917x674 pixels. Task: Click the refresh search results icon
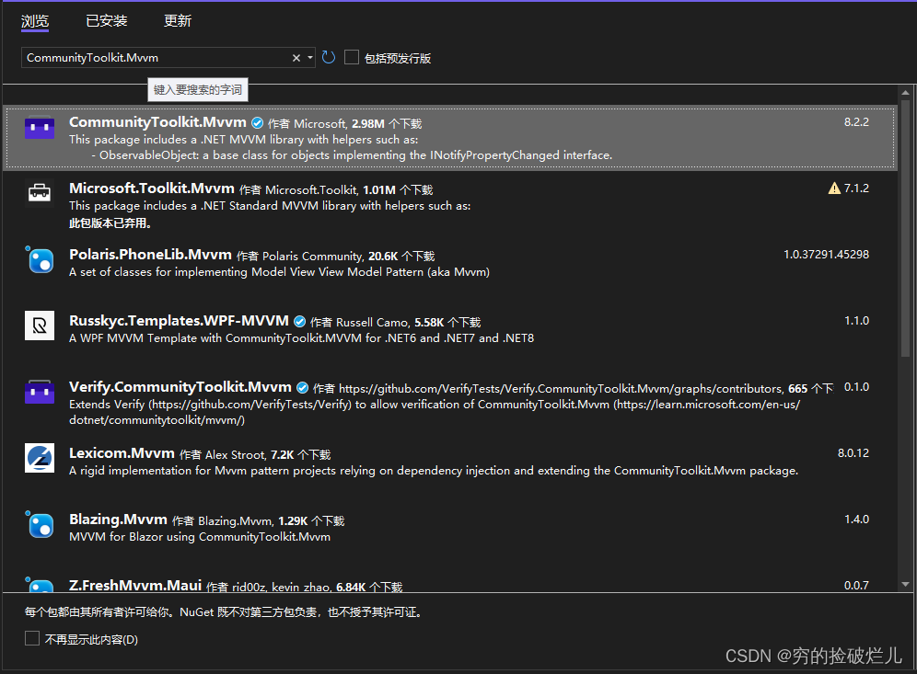(x=329, y=57)
